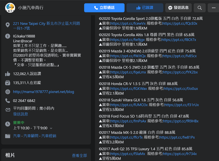Click the message reply time envelope icon
The image size is (219, 161).
(x=8, y=110)
